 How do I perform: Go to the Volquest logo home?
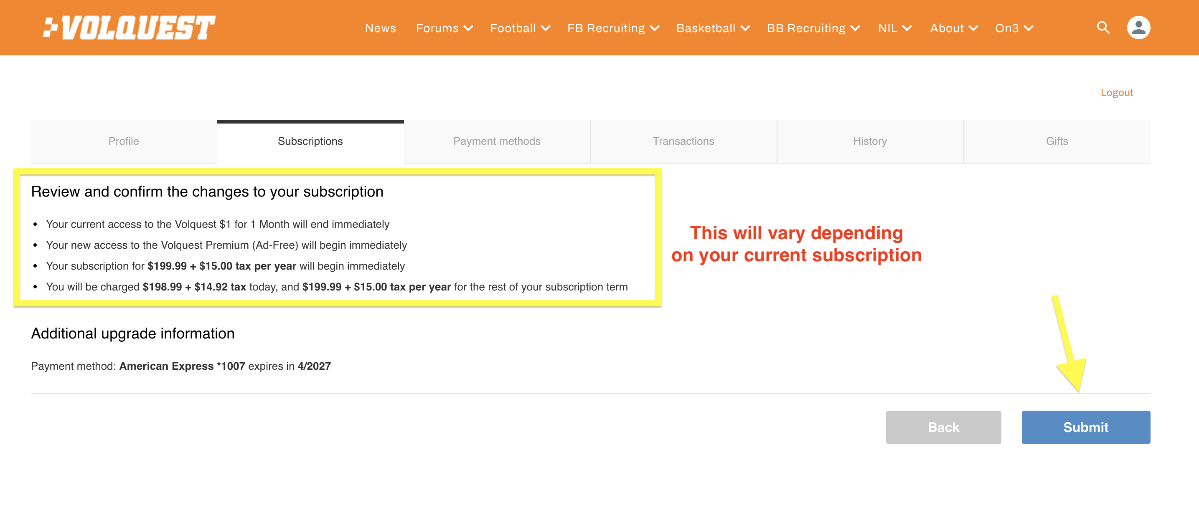tap(129, 28)
